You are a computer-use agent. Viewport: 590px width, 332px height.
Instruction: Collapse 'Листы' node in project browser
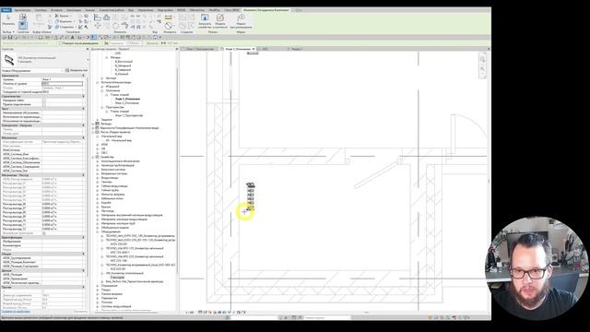pos(93,132)
